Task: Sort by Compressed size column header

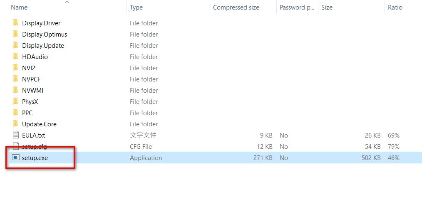Action: [x=236, y=7]
